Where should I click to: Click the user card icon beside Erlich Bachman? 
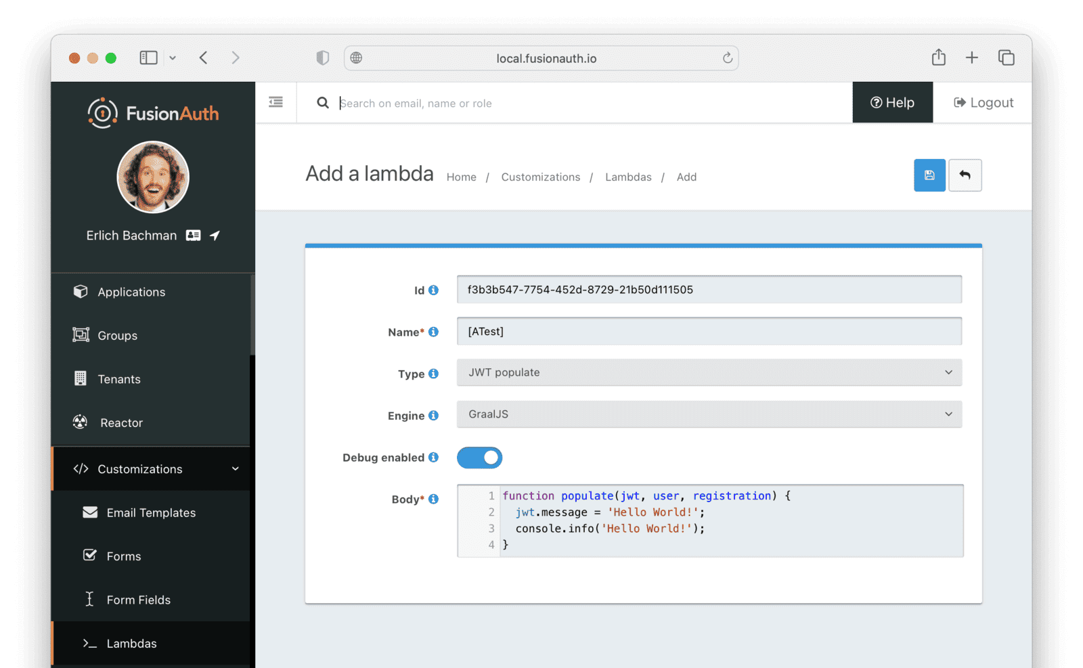pos(194,236)
